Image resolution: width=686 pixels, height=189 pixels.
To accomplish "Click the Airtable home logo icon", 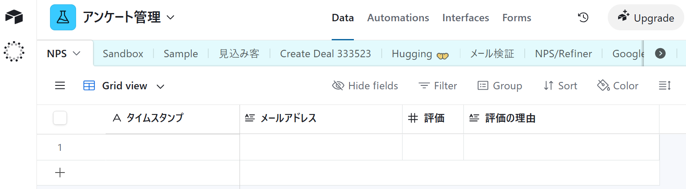I will 14,17.
